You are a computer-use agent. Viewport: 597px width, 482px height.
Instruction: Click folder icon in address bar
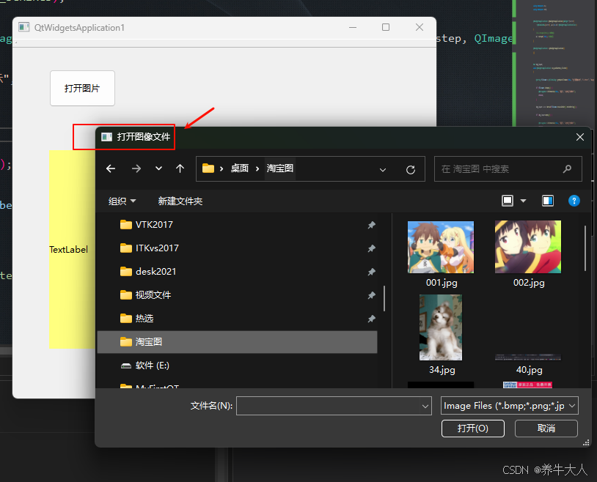(x=208, y=168)
